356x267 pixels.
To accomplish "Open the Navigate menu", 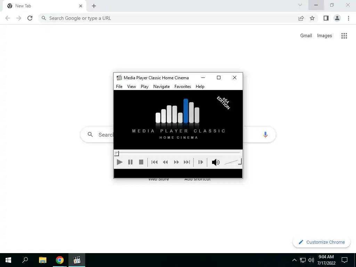I will [x=161, y=87].
